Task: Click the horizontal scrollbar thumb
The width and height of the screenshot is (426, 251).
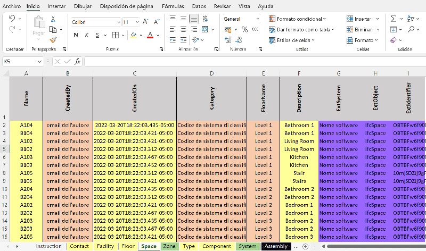Action: (x=376, y=246)
